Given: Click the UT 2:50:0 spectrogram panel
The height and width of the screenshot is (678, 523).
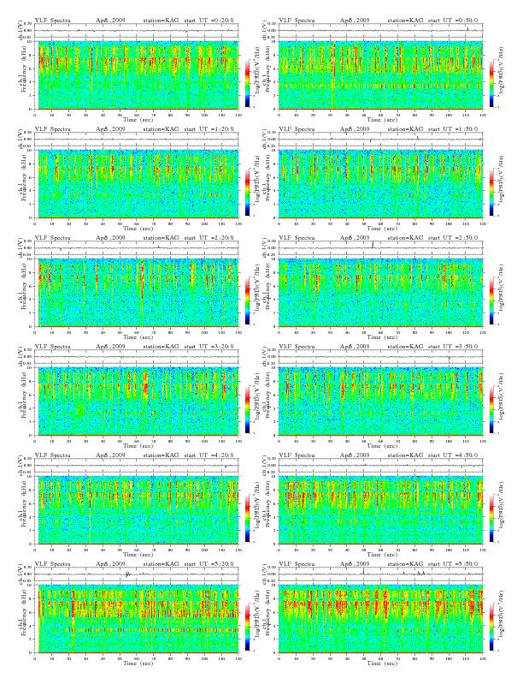Looking at the screenshot, I should (381, 293).
